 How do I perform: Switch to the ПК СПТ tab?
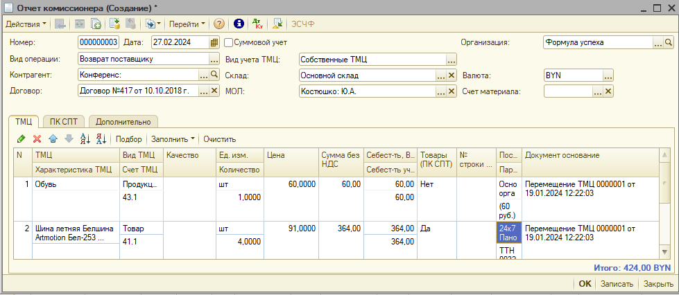[x=64, y=122]
